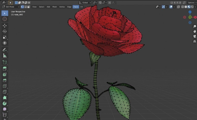
Task: Switch to Solid shading
Action: coord(186,7)
